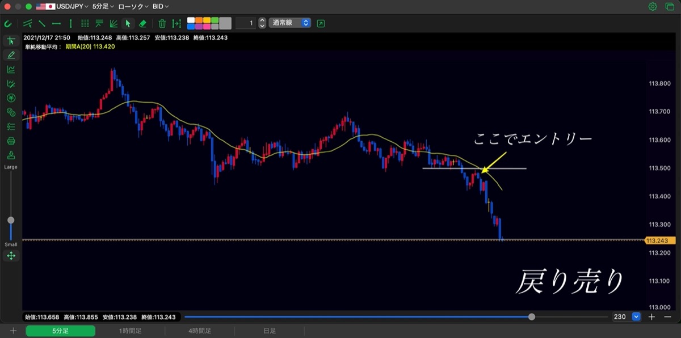This screenshot has height=338, width=681.
Task: Switch to the 1時間足 tab
Action: pyautogui.click(x=130, y=331)
